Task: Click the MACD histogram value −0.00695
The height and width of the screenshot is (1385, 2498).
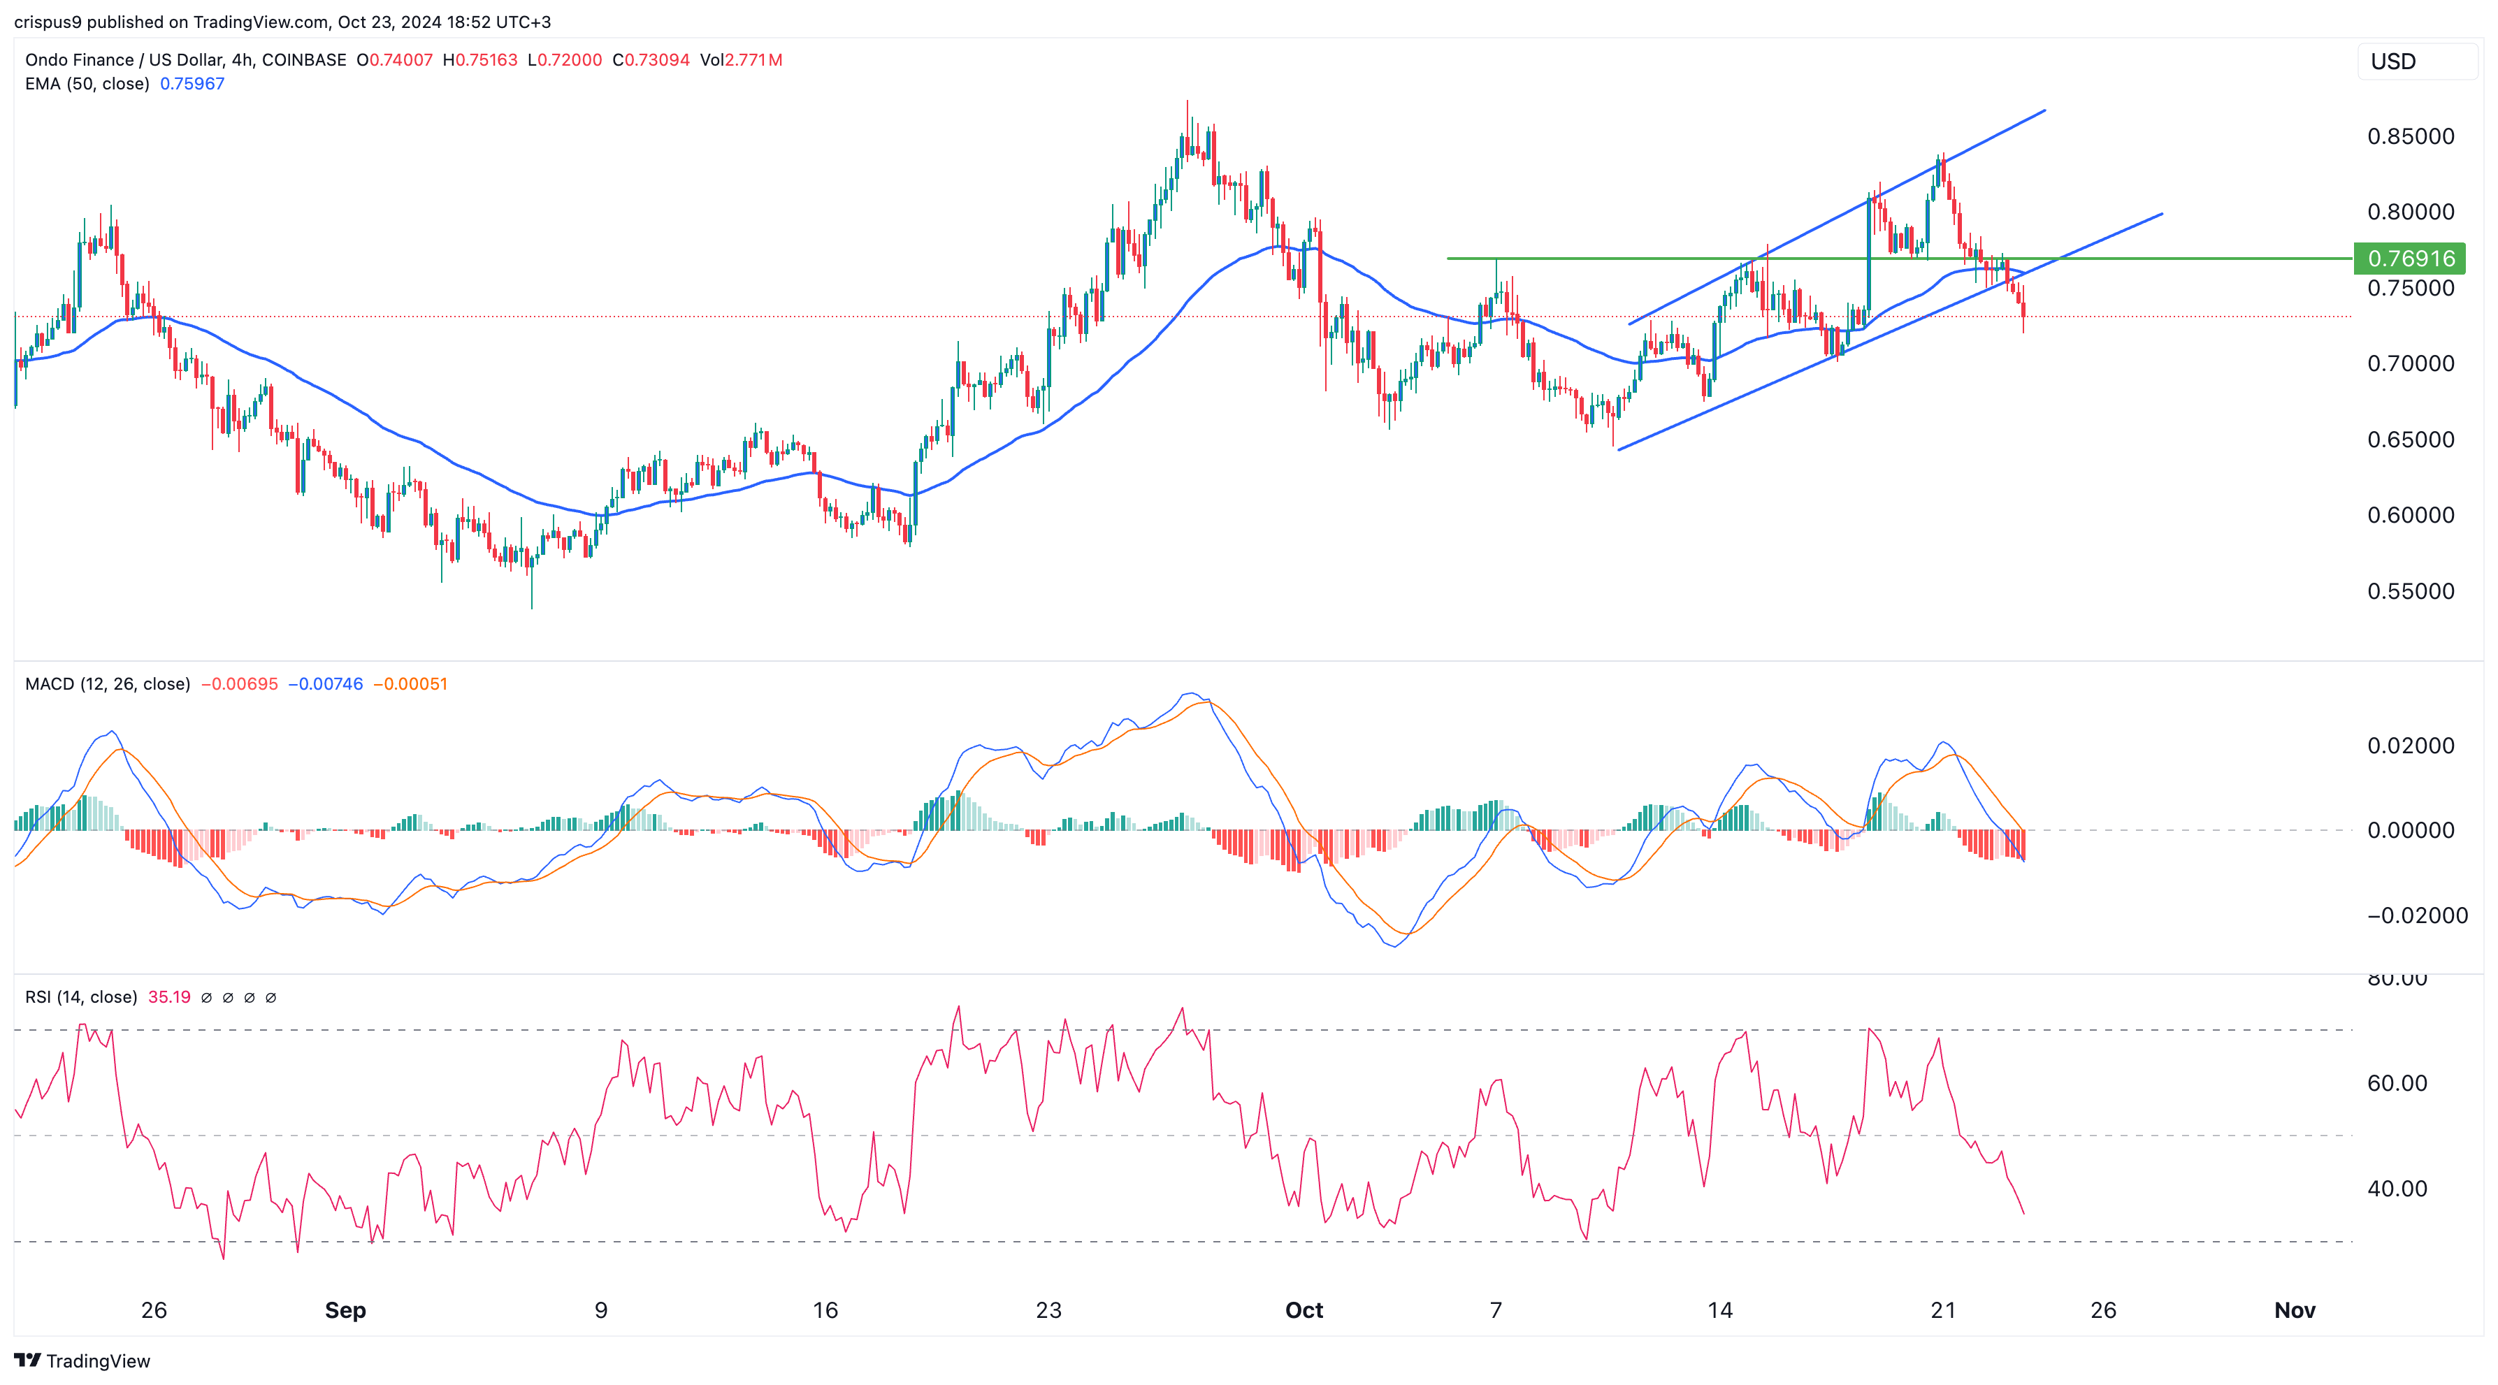Action: coord(240,684)
